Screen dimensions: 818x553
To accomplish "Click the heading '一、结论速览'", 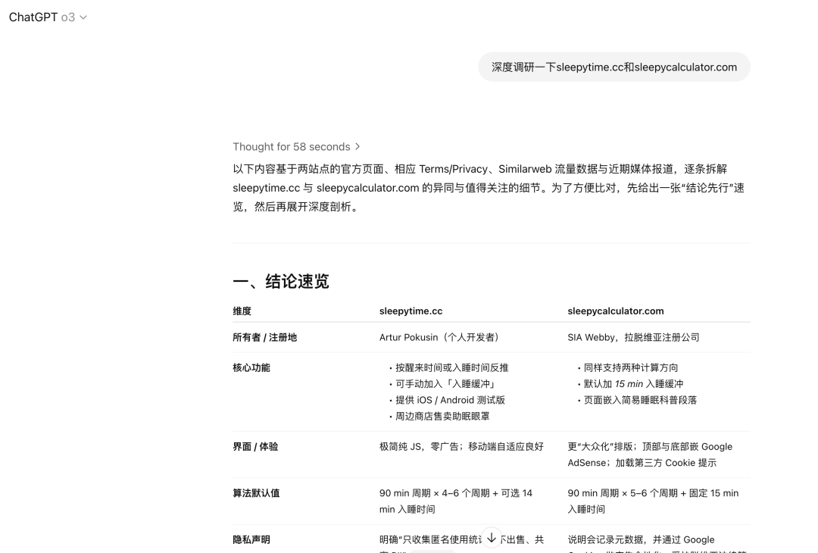I will click(281, 281).
